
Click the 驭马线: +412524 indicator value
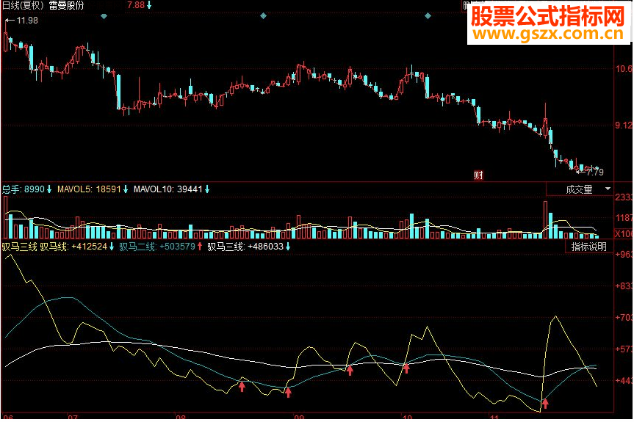(73, 247)
